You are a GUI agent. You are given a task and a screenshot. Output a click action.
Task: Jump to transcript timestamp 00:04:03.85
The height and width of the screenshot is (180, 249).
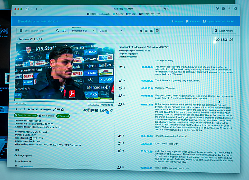147,144
